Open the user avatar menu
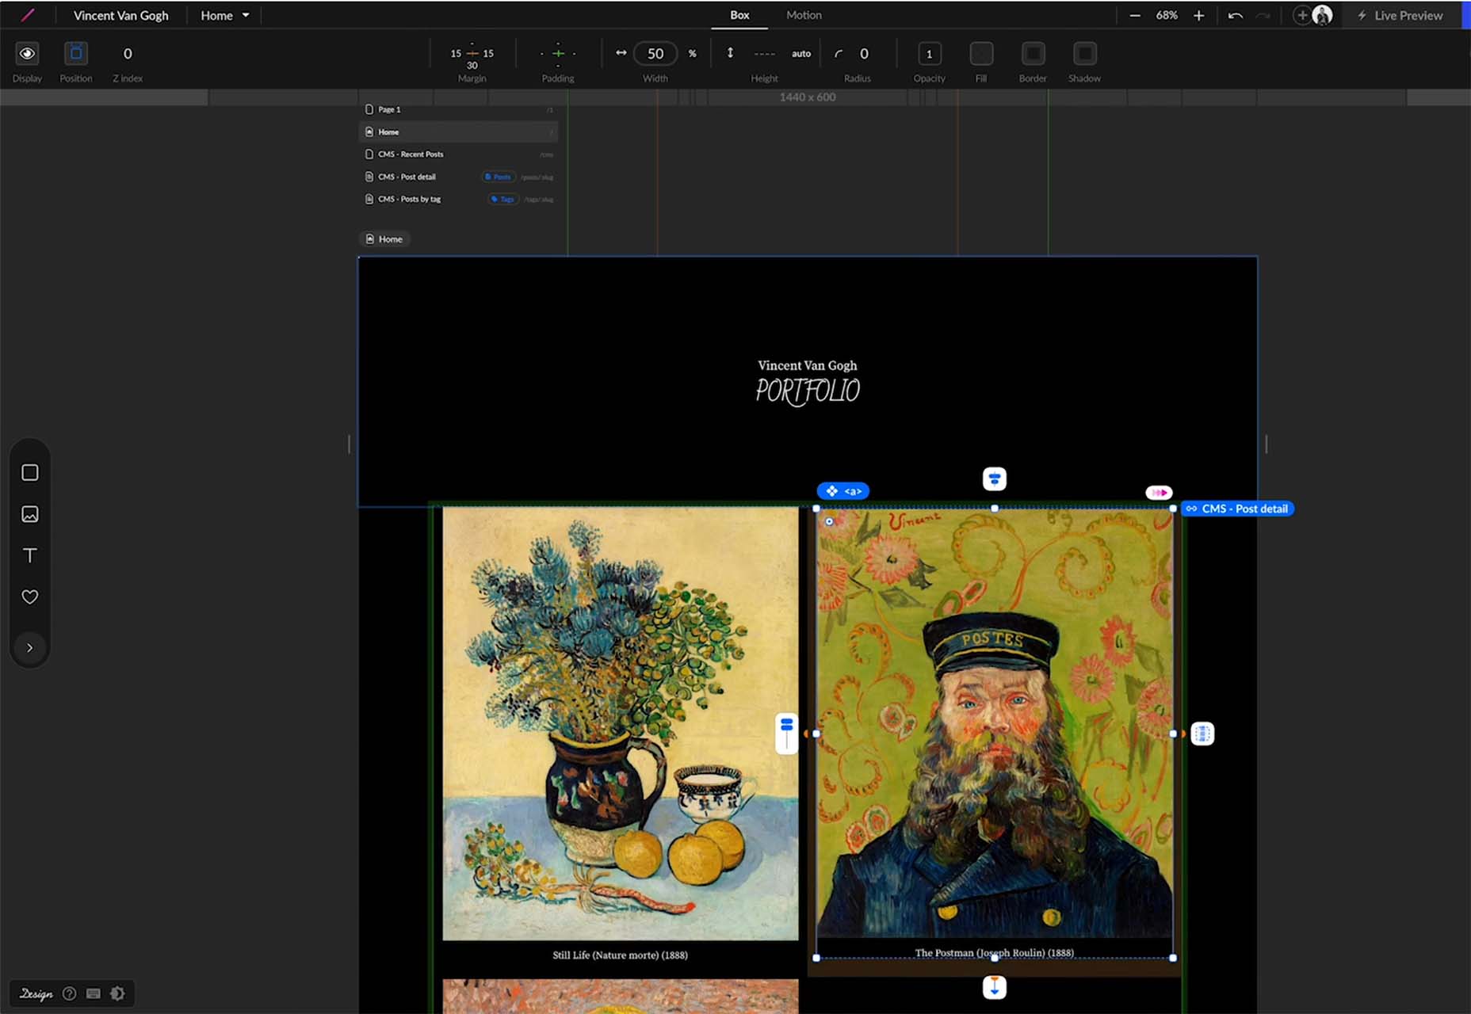 (x=1322, y=15)
